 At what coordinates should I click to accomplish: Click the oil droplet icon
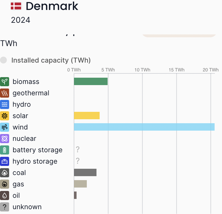tap(5, 196)
